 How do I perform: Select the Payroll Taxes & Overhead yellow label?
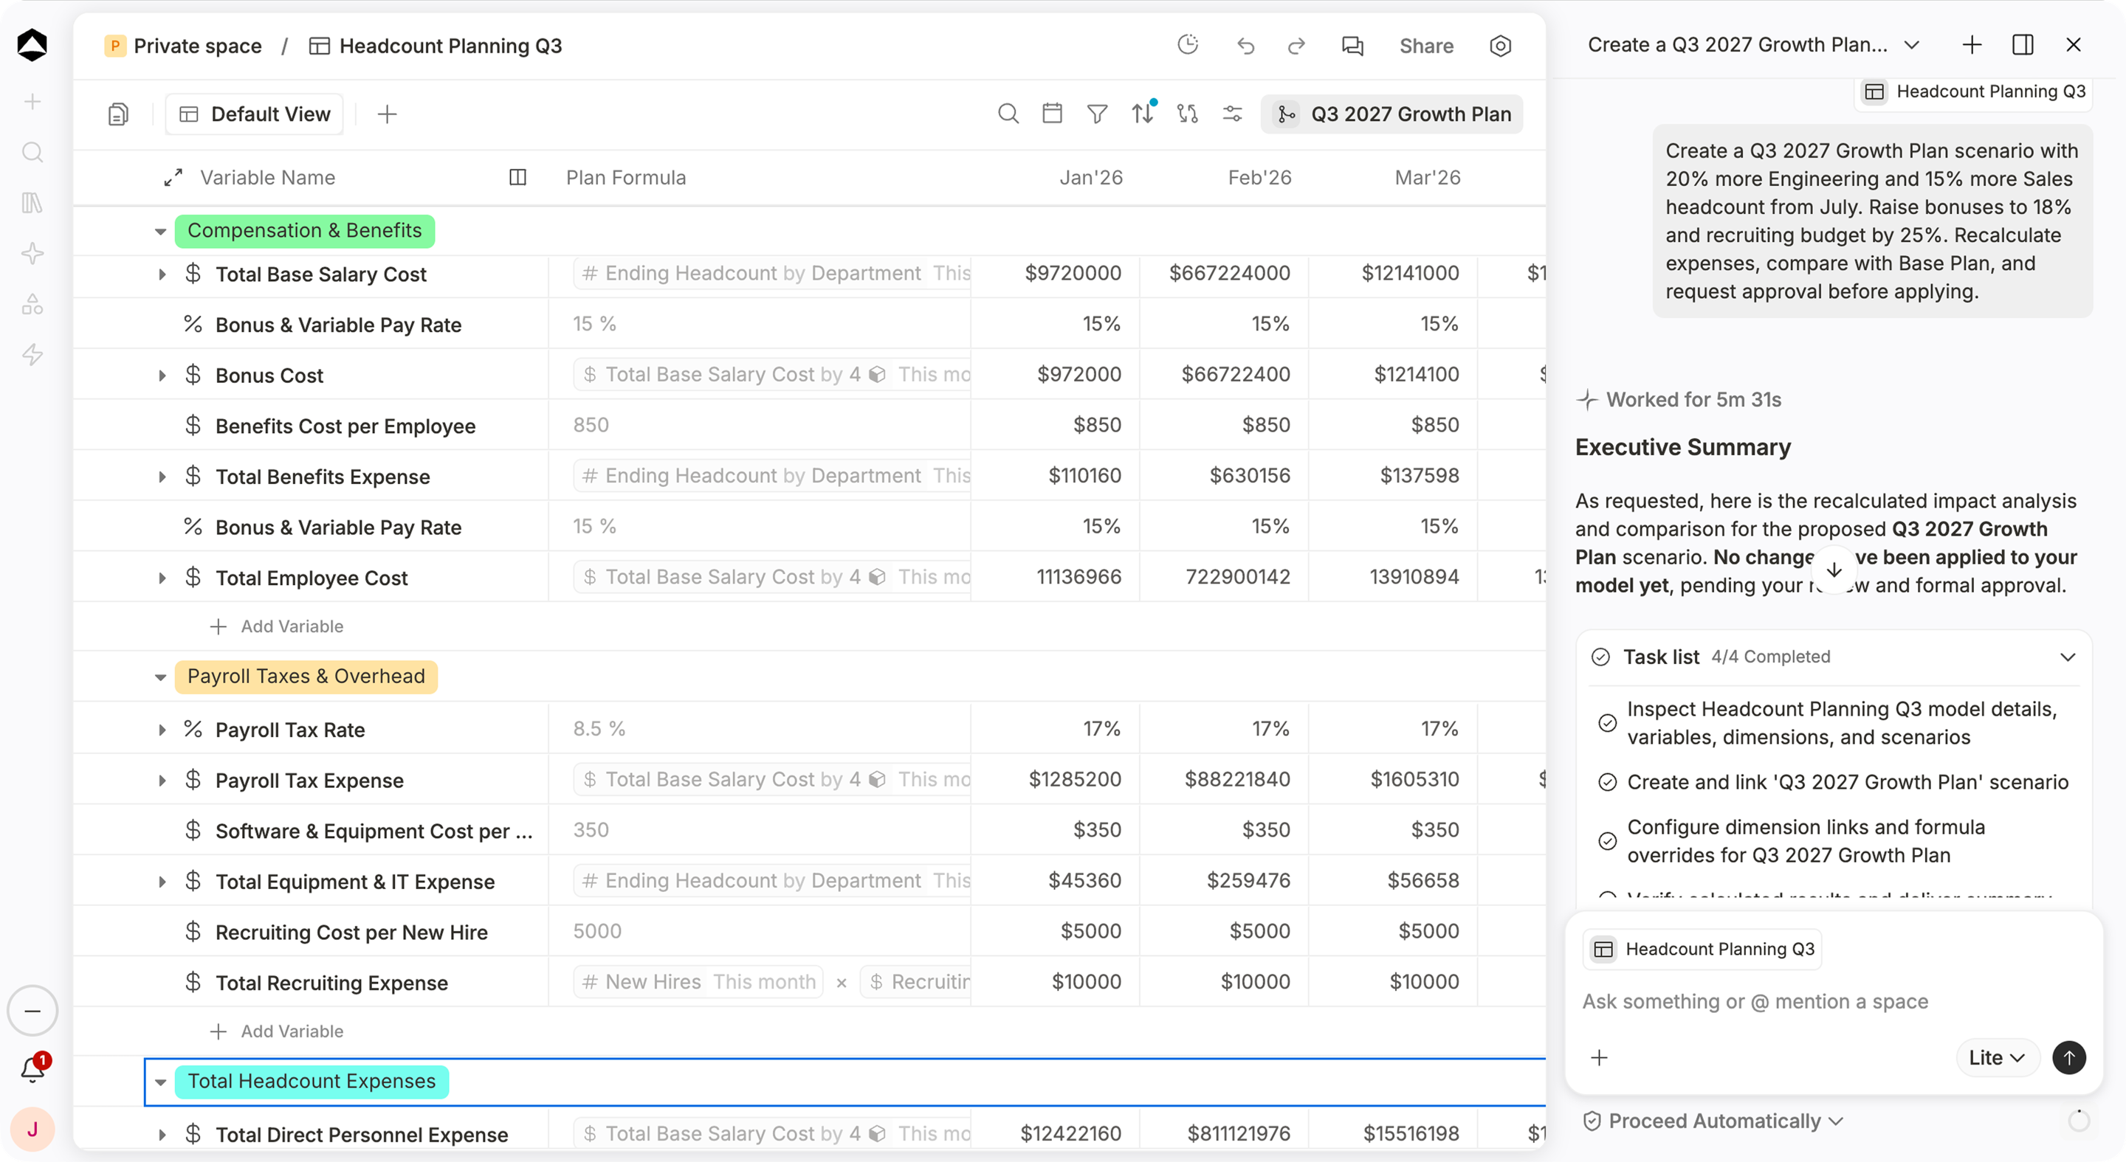(306, 677)
